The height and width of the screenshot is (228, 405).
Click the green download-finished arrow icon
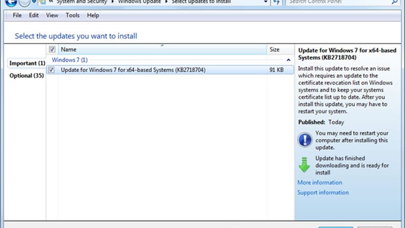305,165
